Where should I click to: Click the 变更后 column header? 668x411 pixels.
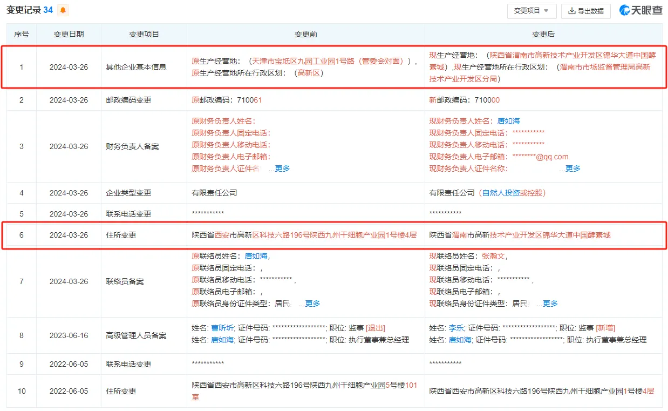(x=543, y=34)
